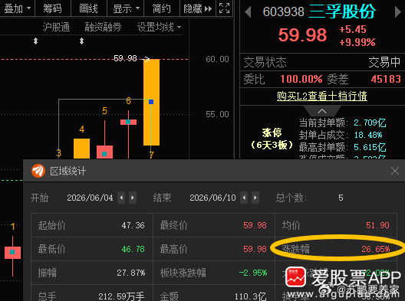Click the 总手 212.59万手 cell
Image resolution: width=405 pixels, height=301 pixels.
point(92,293)
